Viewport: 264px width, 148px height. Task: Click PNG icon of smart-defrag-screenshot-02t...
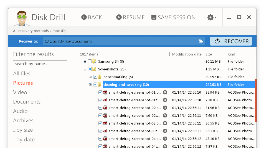pyautogui.click(x=105, y=115)
